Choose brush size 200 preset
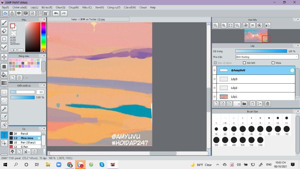Viewport: 300px width, 169px height. [216, 141]
